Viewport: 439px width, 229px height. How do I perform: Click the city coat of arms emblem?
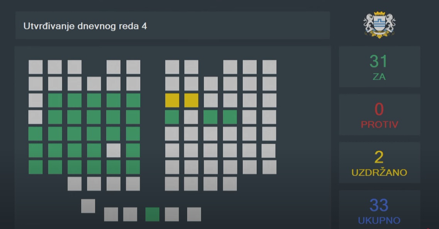tap(380, 25)
